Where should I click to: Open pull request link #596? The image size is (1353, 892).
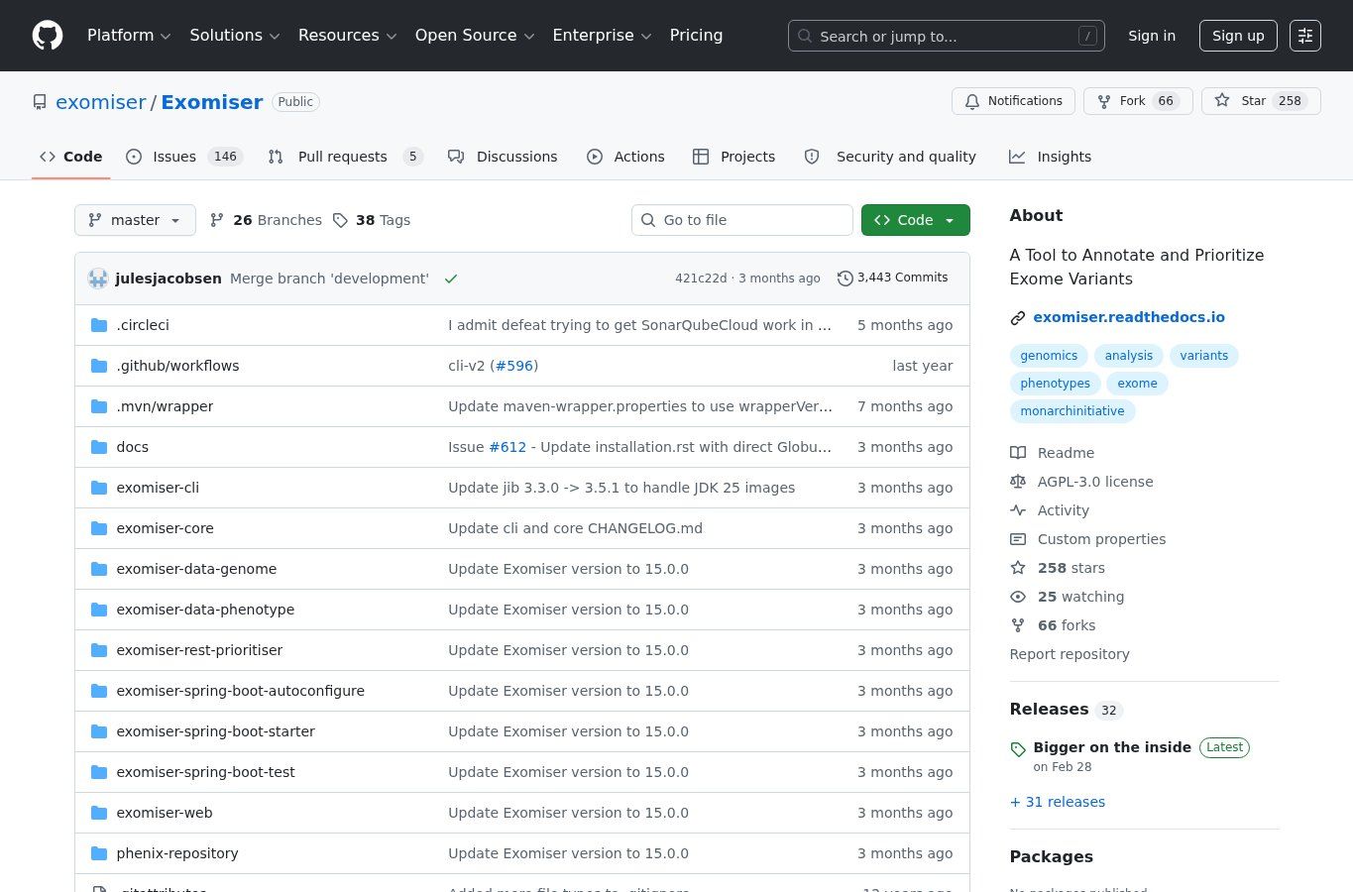pos(514,366)
